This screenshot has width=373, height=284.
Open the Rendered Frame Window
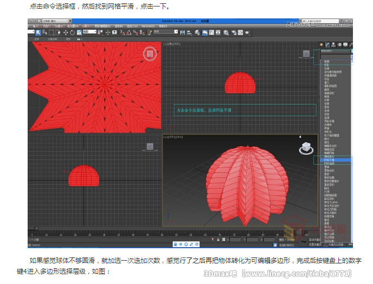241,33
